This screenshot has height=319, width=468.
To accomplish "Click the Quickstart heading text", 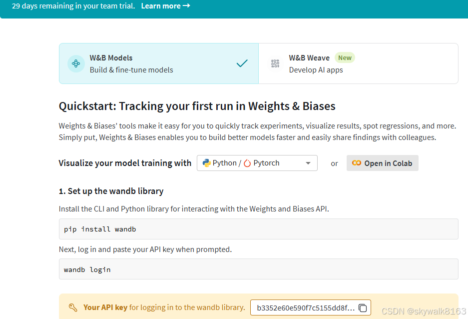I will pos(197,106).
